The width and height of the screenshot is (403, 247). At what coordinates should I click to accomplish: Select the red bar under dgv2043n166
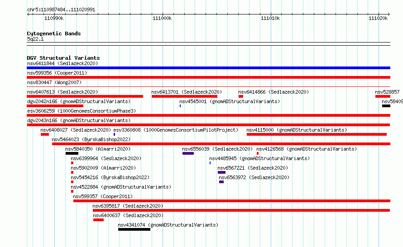pos(208,125)
